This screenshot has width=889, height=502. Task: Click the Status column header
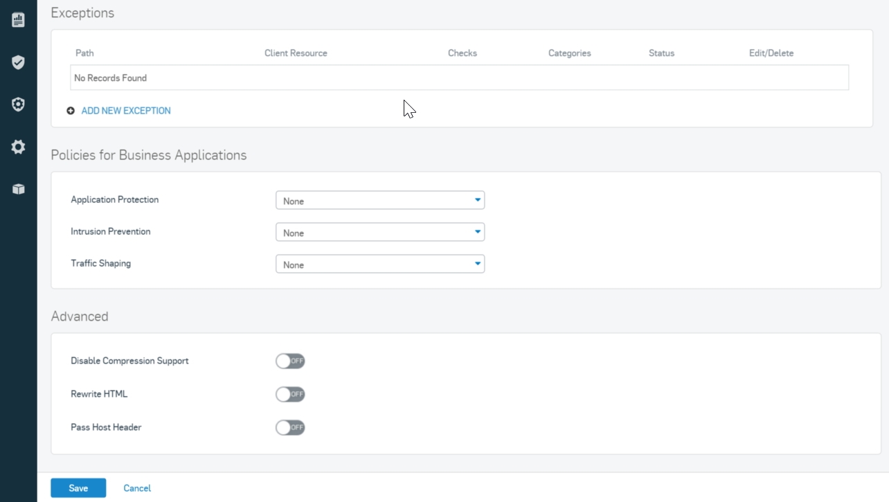click(x=661, y=53)
